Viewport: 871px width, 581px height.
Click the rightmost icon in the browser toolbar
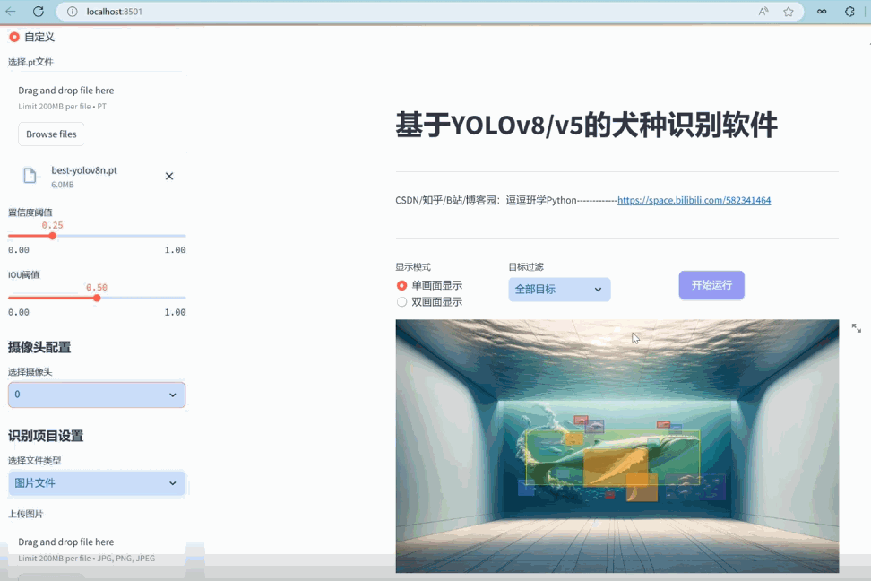coord(849,12)
